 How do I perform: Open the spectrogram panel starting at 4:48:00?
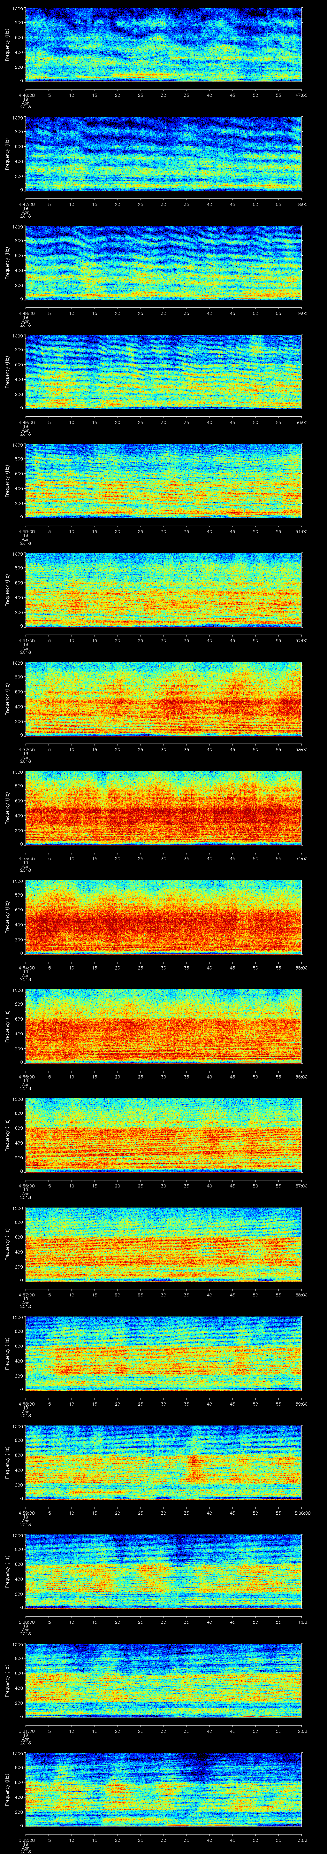(x=163, y=263)
